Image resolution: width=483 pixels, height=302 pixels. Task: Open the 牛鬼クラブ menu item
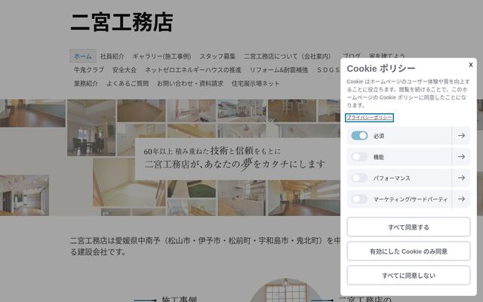[89, 70]
